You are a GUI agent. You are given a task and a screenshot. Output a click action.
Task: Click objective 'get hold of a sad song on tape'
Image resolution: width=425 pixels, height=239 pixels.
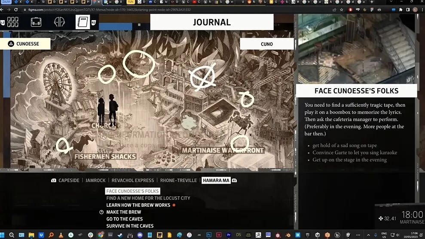(x=345, y=146)
